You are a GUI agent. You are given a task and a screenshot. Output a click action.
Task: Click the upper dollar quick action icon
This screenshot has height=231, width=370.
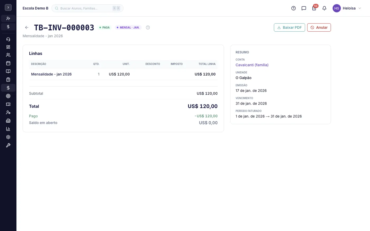[8, 27]
